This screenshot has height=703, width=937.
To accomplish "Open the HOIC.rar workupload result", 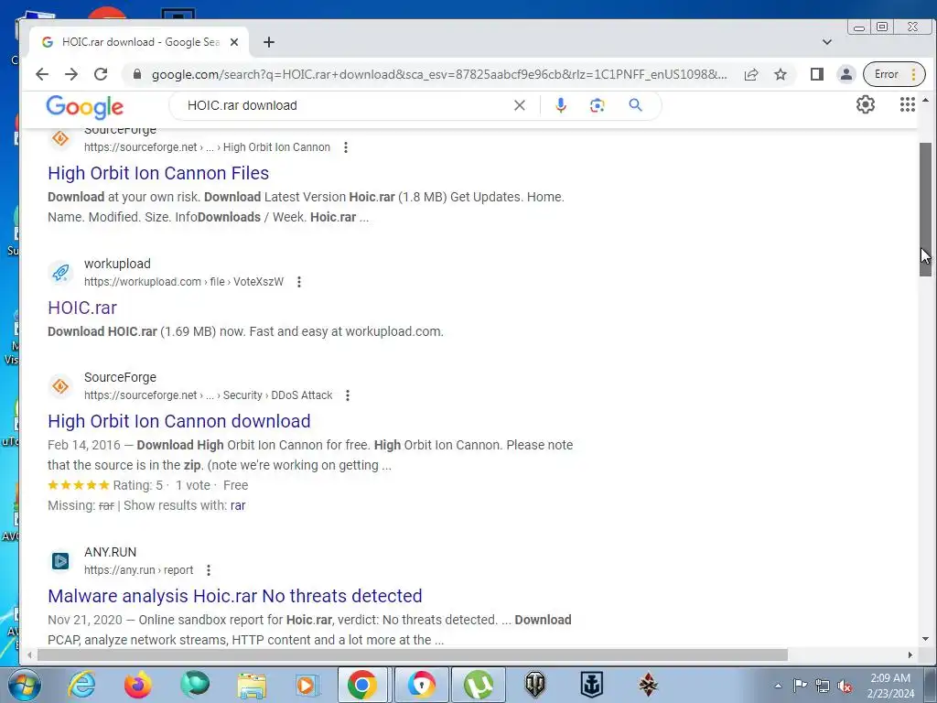I will click(x=82, y=308).
